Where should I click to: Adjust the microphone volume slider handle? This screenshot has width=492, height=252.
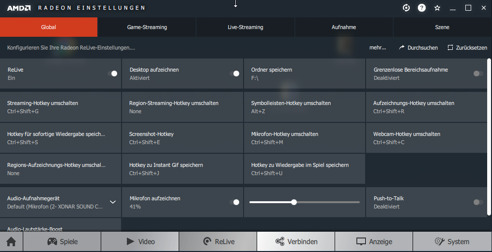[x=293, y=202]
